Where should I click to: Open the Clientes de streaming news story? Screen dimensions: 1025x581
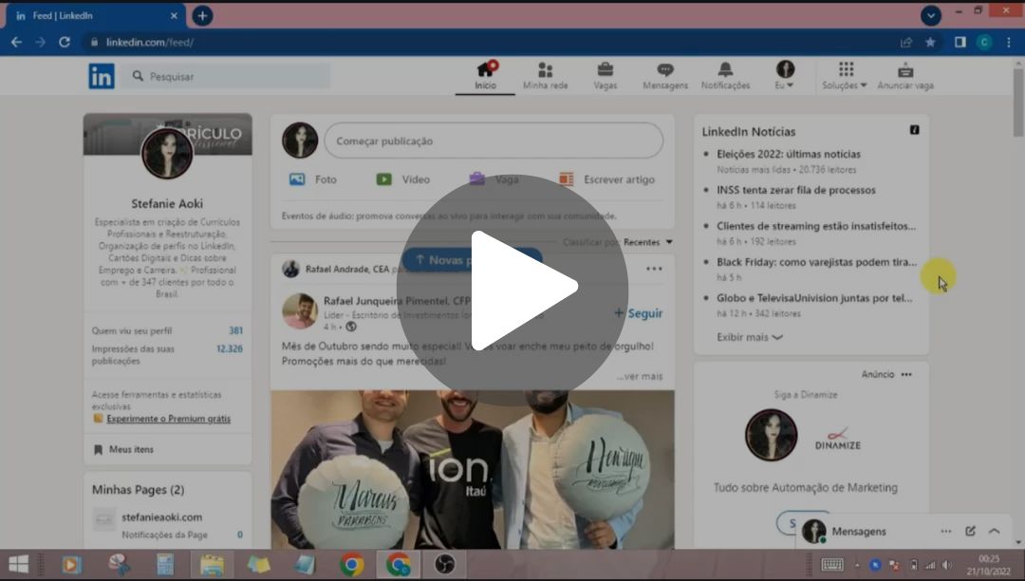point(816,226)
